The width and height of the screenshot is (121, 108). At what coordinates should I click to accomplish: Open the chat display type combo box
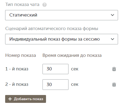[x=61, y=15]
